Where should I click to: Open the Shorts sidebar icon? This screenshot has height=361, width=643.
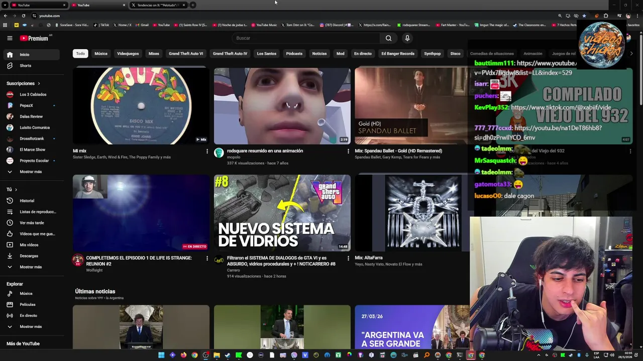(10, 66)
